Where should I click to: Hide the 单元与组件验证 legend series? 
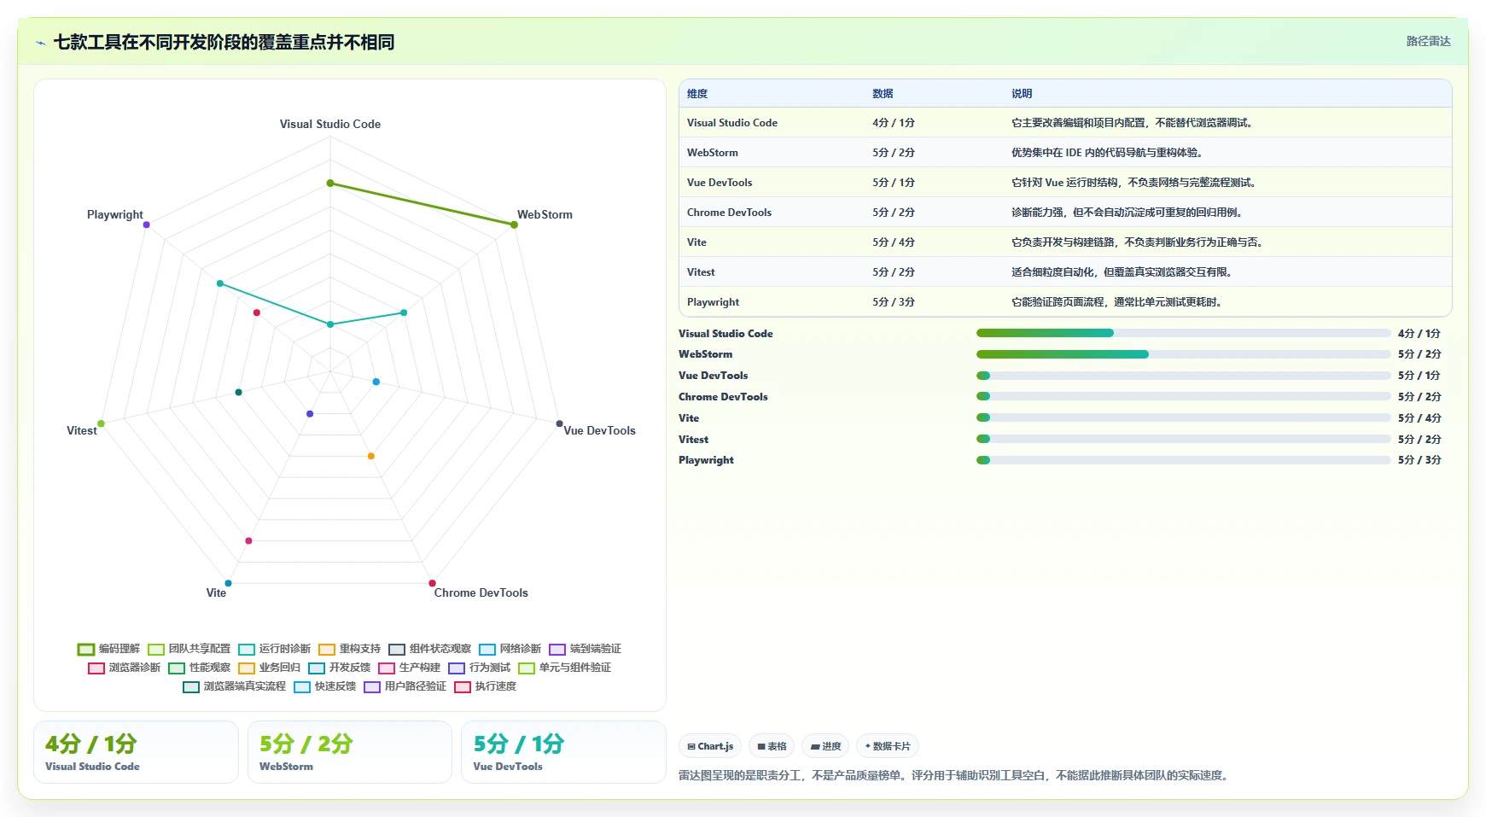click(564, 668)
